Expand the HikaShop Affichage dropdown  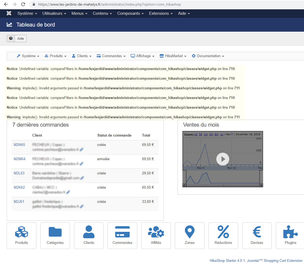(143, 56)
